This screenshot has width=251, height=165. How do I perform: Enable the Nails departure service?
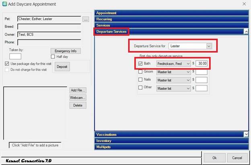pos(140,79)
